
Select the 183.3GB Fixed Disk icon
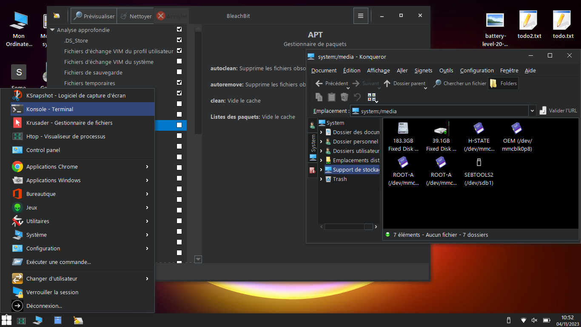tap(403, 128)
